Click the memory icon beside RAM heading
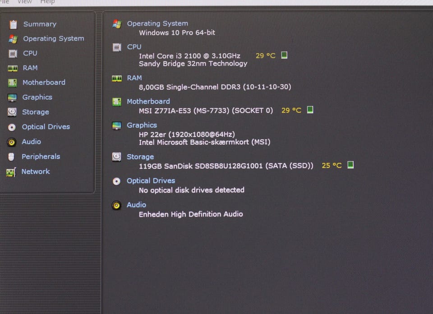The image size is (433, 314). tap(117, 78)
